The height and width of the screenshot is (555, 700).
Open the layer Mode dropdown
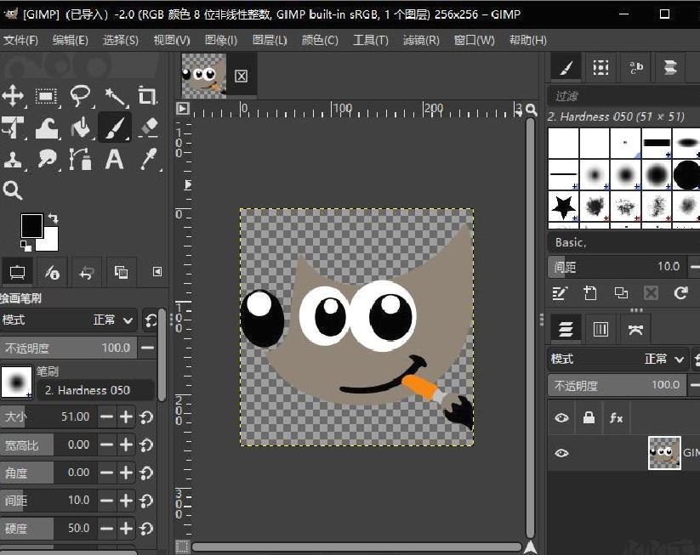pyautogui.click(x=617, y=360)
